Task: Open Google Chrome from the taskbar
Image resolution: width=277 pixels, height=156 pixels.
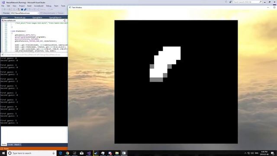Action: [68, 153]
